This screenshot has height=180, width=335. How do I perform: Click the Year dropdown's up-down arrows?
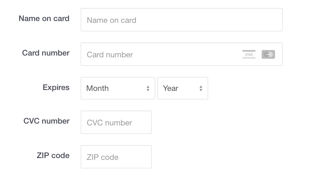point(201,89)
